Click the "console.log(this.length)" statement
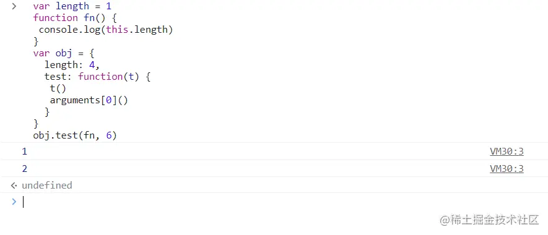 [106, 30]
